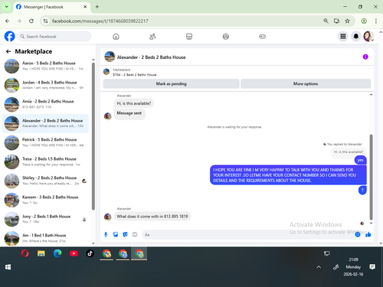Open a new browser tab
Image resolution: width=383 pixels, height=287 pixels.
(x=97, y=7)
